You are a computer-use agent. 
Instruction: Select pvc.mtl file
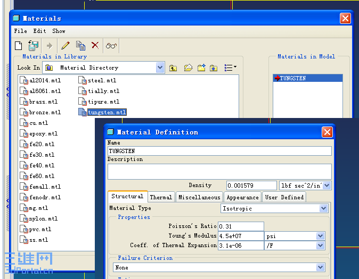[x=36, y=229]
